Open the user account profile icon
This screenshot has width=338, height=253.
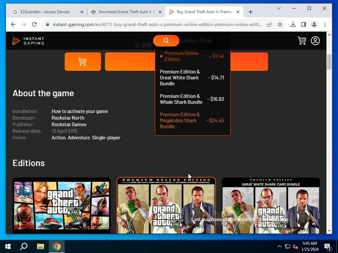click(315, 41)
